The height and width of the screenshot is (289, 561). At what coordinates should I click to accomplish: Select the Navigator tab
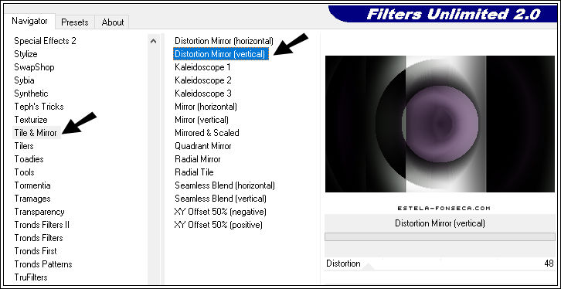29,21
